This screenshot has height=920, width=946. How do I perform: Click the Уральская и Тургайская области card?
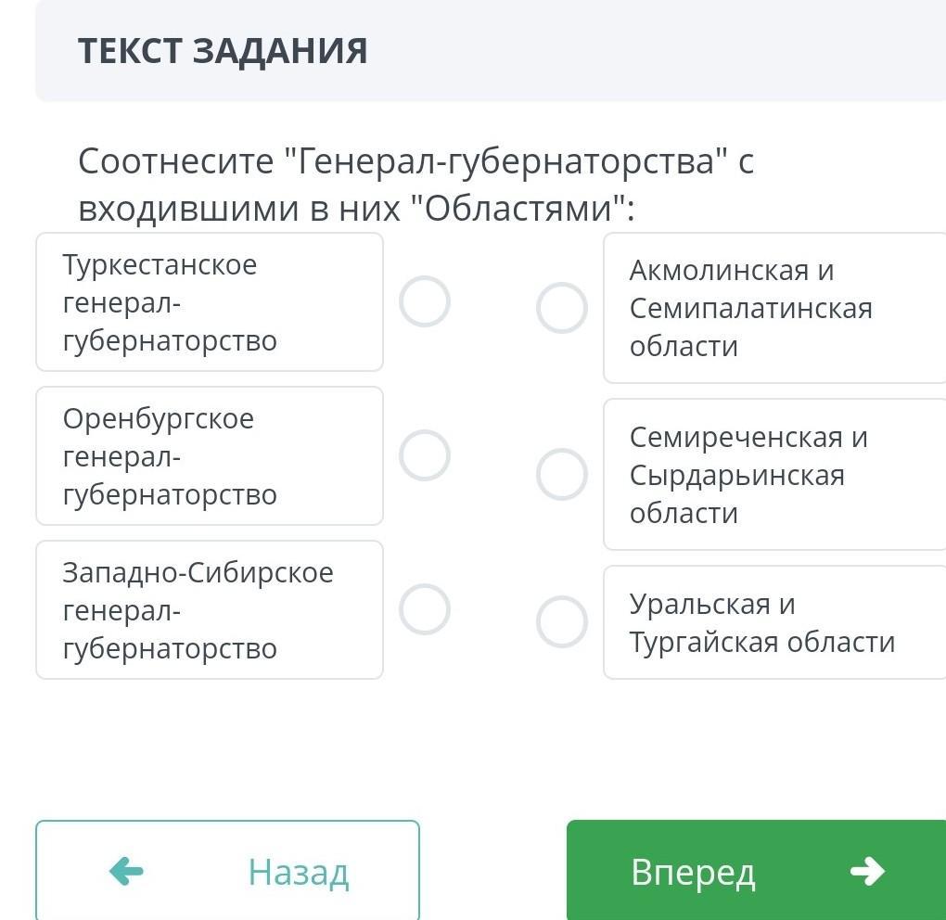773,622
